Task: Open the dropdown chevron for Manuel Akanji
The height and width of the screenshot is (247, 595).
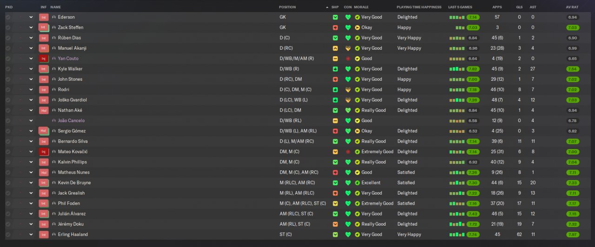Action: tap(31, 48)
